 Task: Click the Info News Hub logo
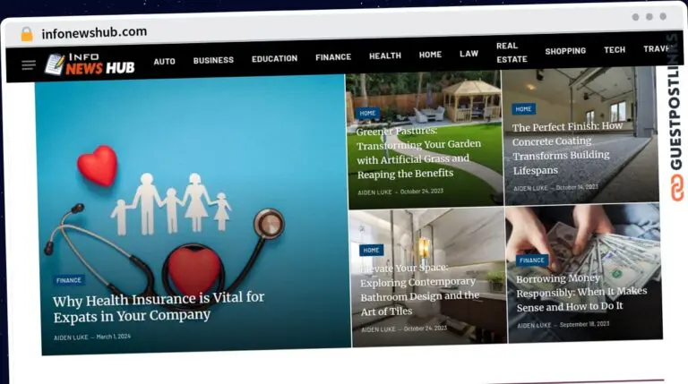point(90,64)
